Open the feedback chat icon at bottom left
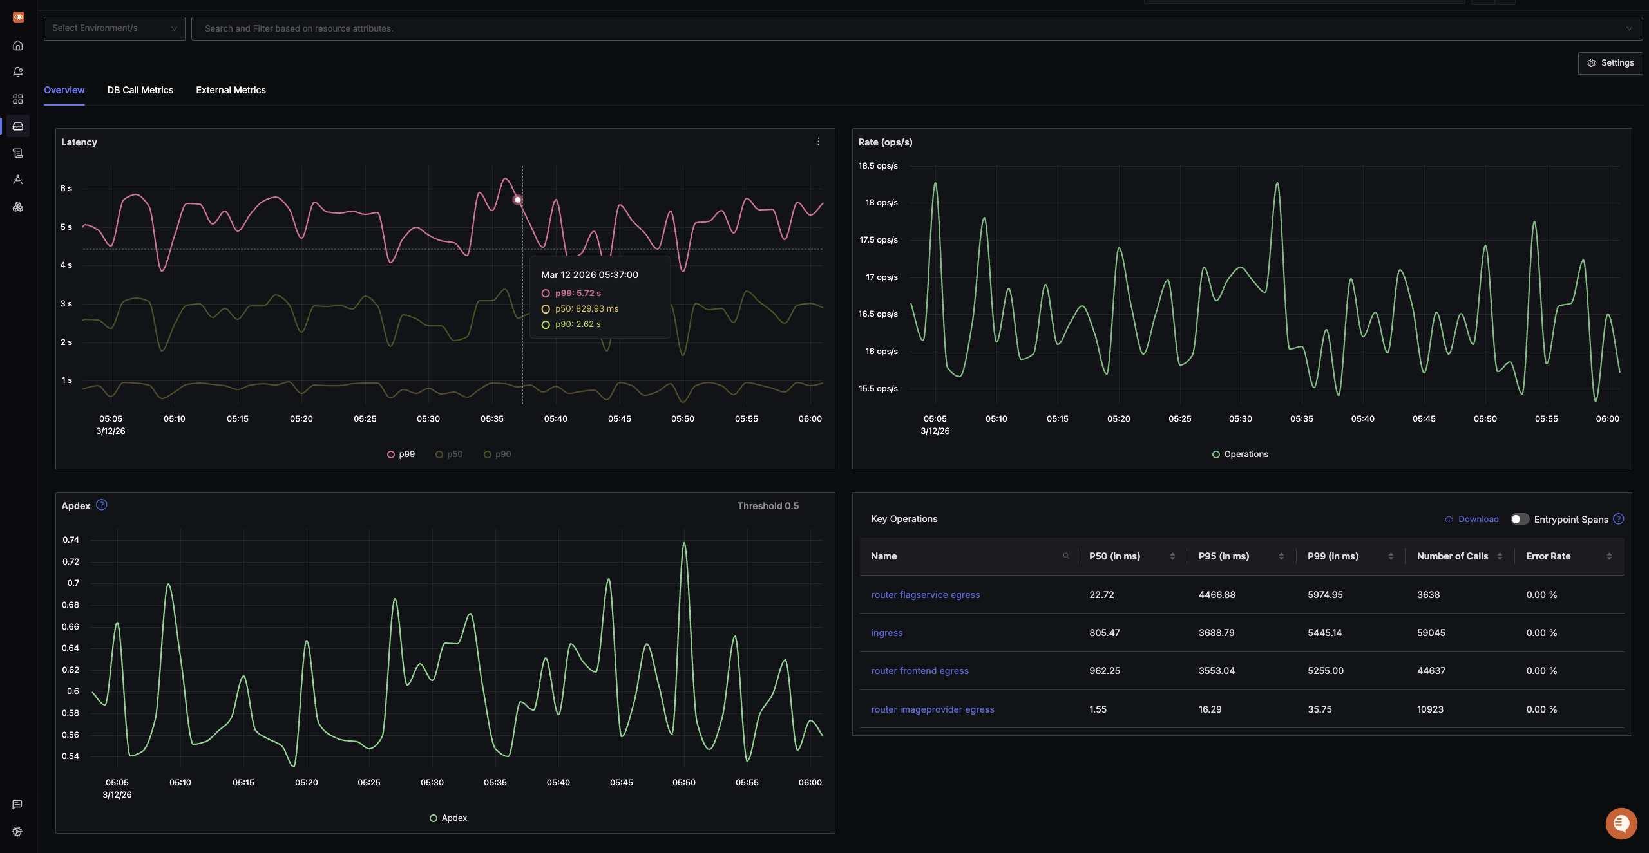Image resolution: width=1649 pixels, height=853 pixels. click(17, 803)
